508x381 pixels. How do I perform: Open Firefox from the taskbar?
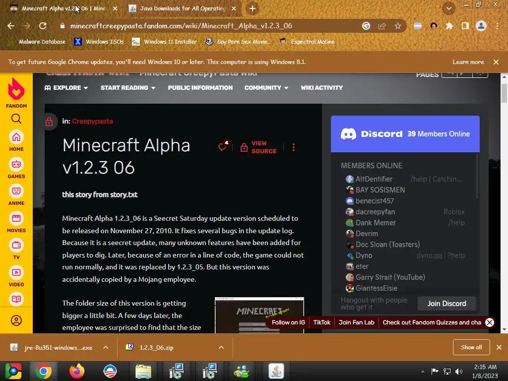point(77,371)
